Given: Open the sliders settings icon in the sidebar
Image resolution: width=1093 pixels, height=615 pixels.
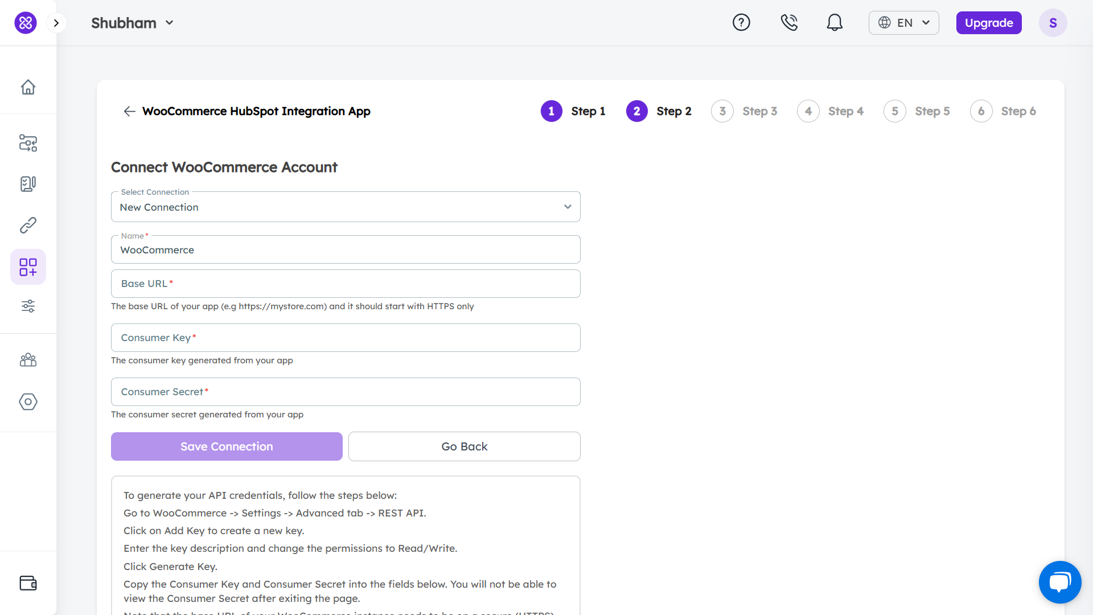Looking at the screenshot, I should tap(28, 306).
